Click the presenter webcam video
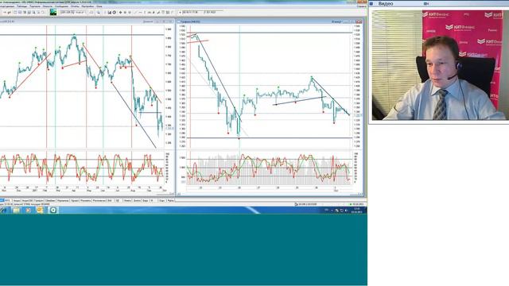Viewport: 509px width, 286px height. coord(440,65)
